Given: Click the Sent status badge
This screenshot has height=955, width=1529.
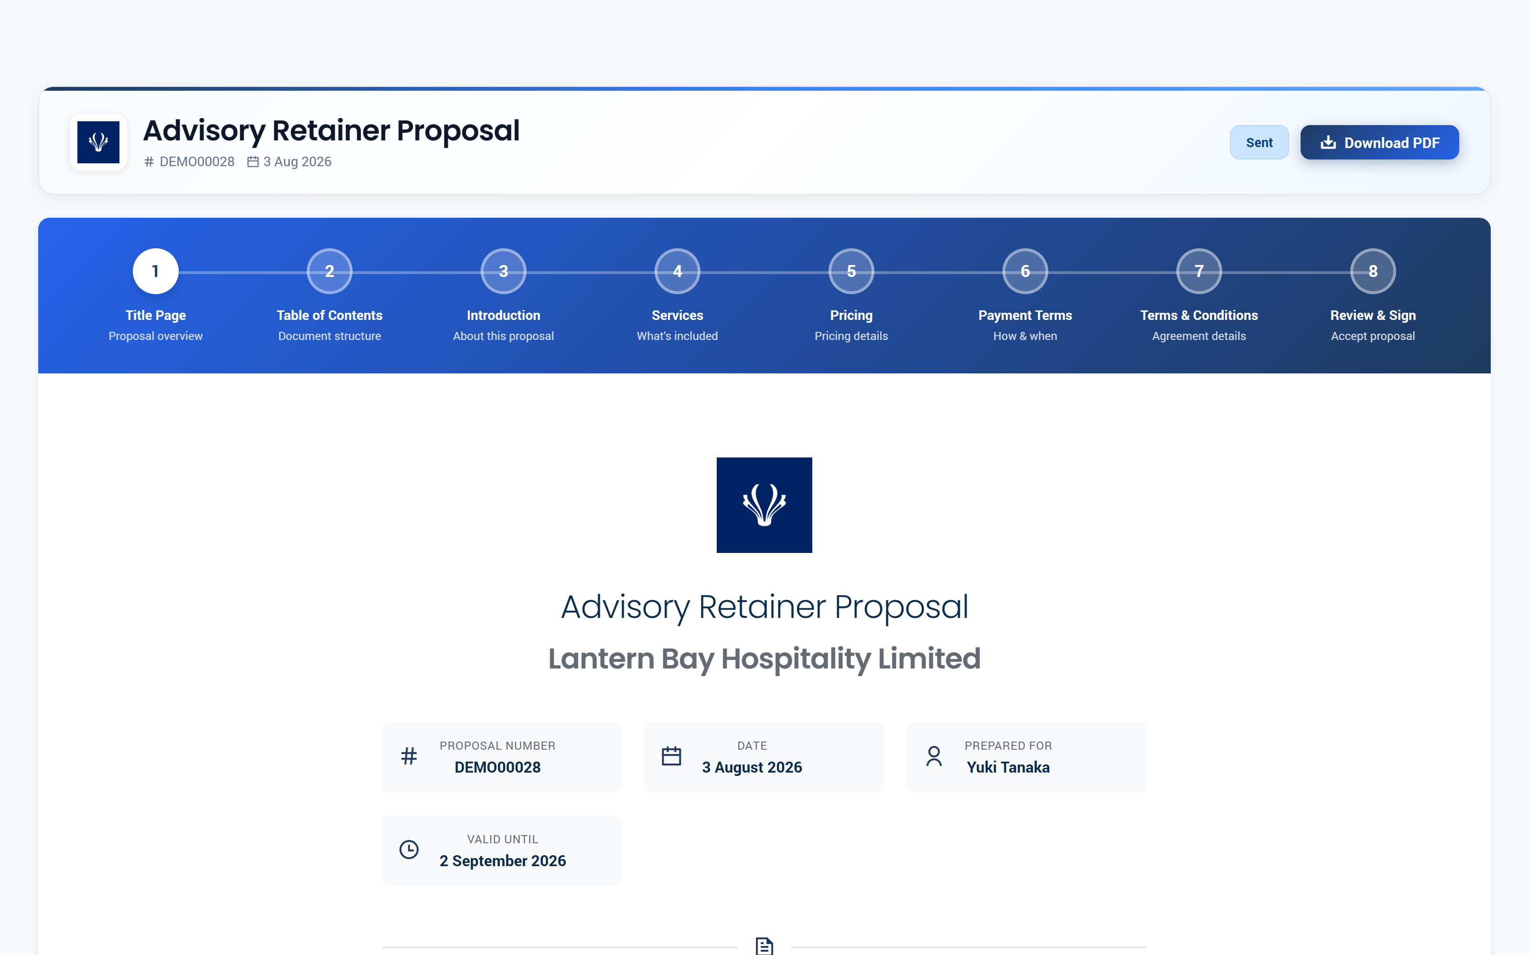Looking at the screenshot, I should coord(1259,143).
